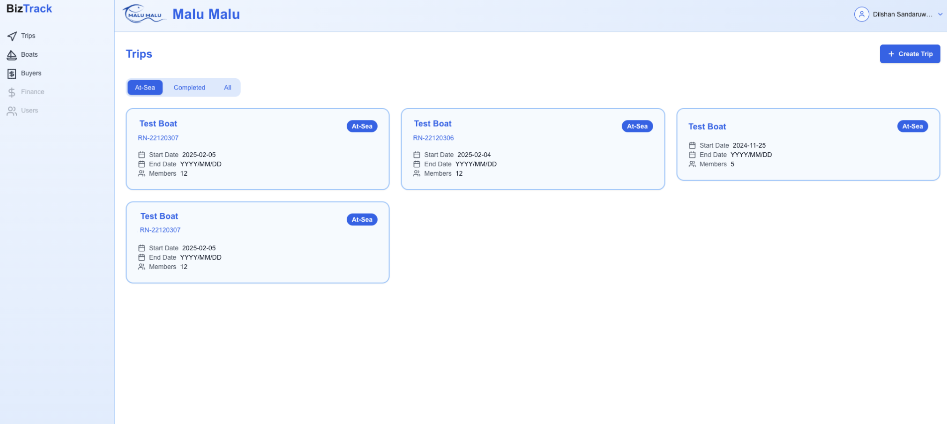The height and width of the screenshot is (424, 947).
Task: Open the Dilshan Sandaruw account menu
Action: pos(902,14)
